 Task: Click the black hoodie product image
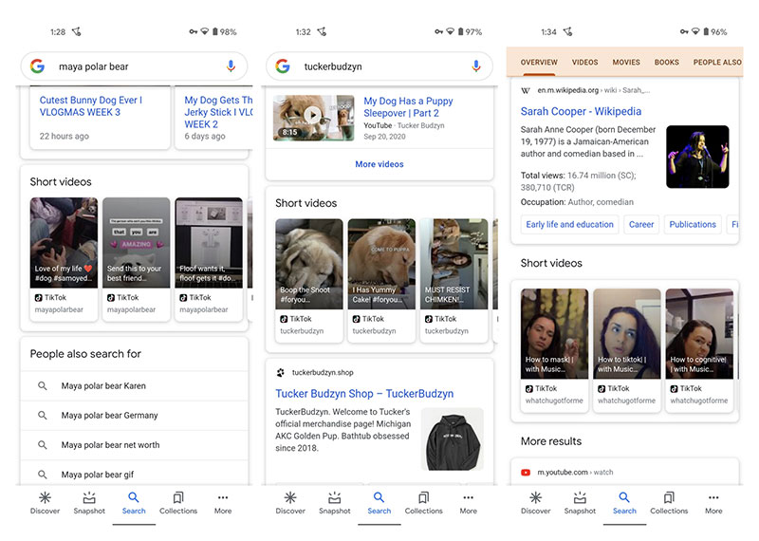[453, 438]
